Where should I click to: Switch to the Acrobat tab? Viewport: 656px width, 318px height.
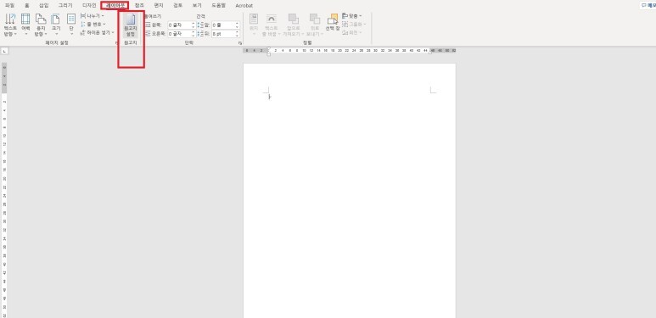[x=244, y=5]
